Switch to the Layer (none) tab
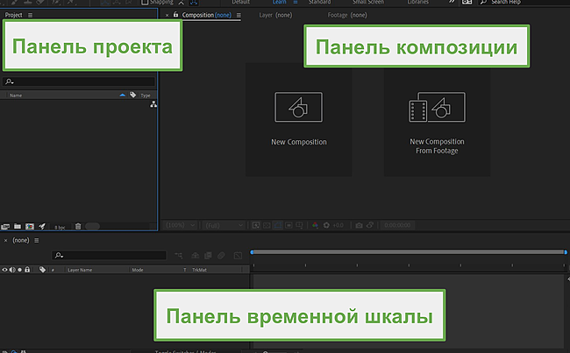 pyautogui.click(x=275, y=15)
